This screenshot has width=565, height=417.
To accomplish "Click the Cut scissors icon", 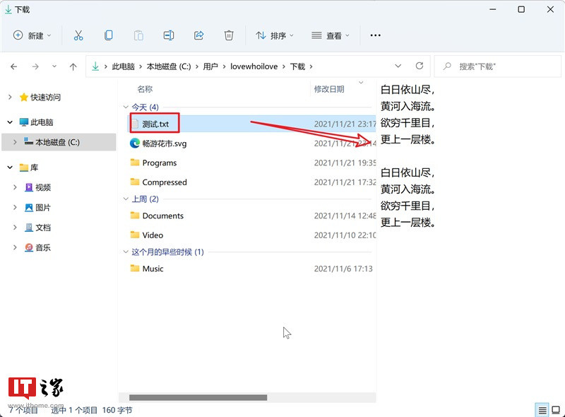I will [78, 35].
